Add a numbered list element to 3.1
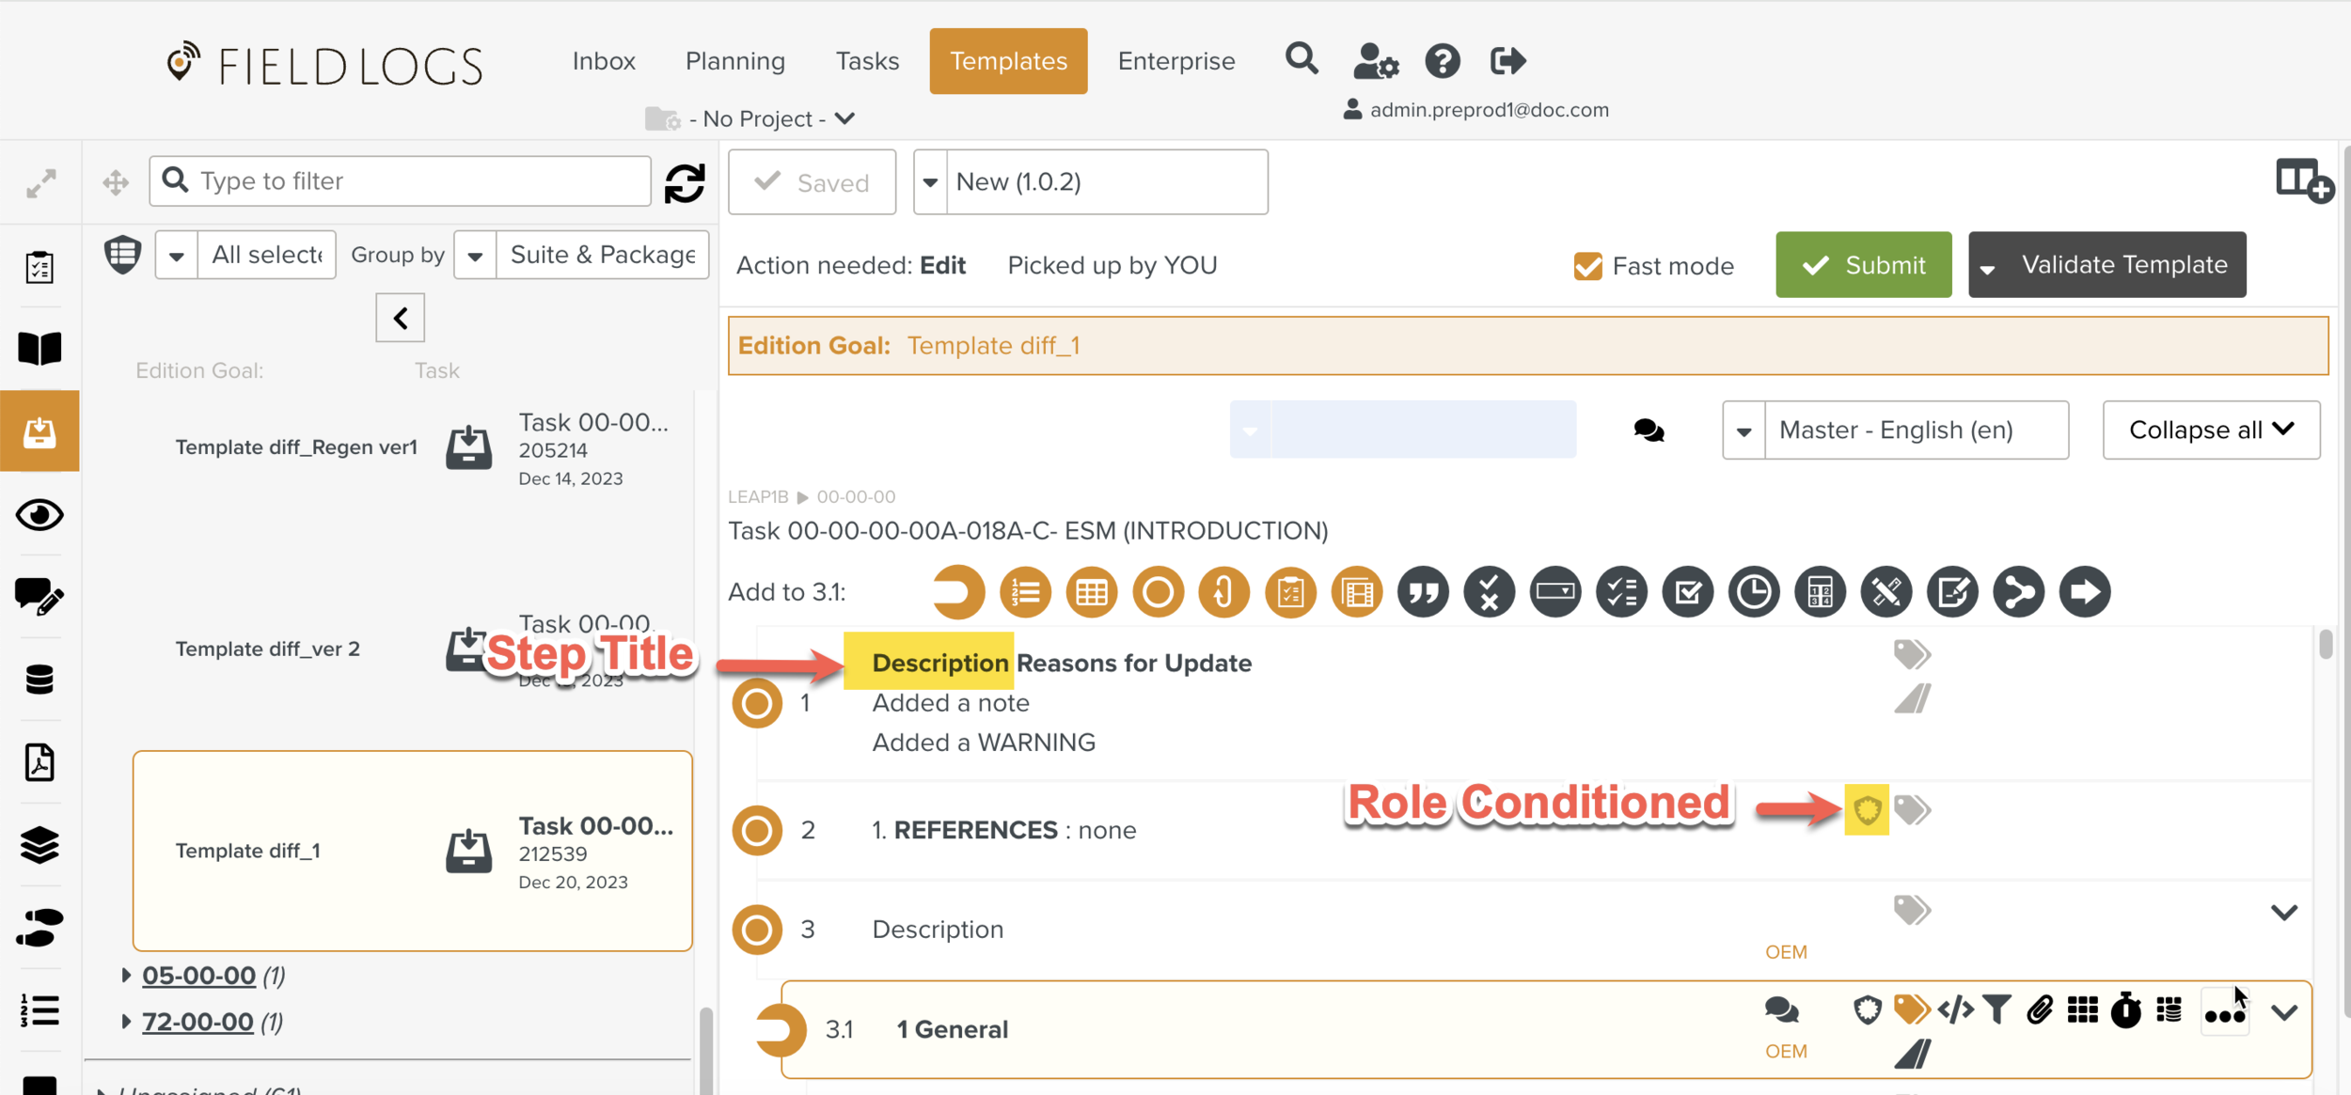2351x1095 pixels. [1025, 592]
